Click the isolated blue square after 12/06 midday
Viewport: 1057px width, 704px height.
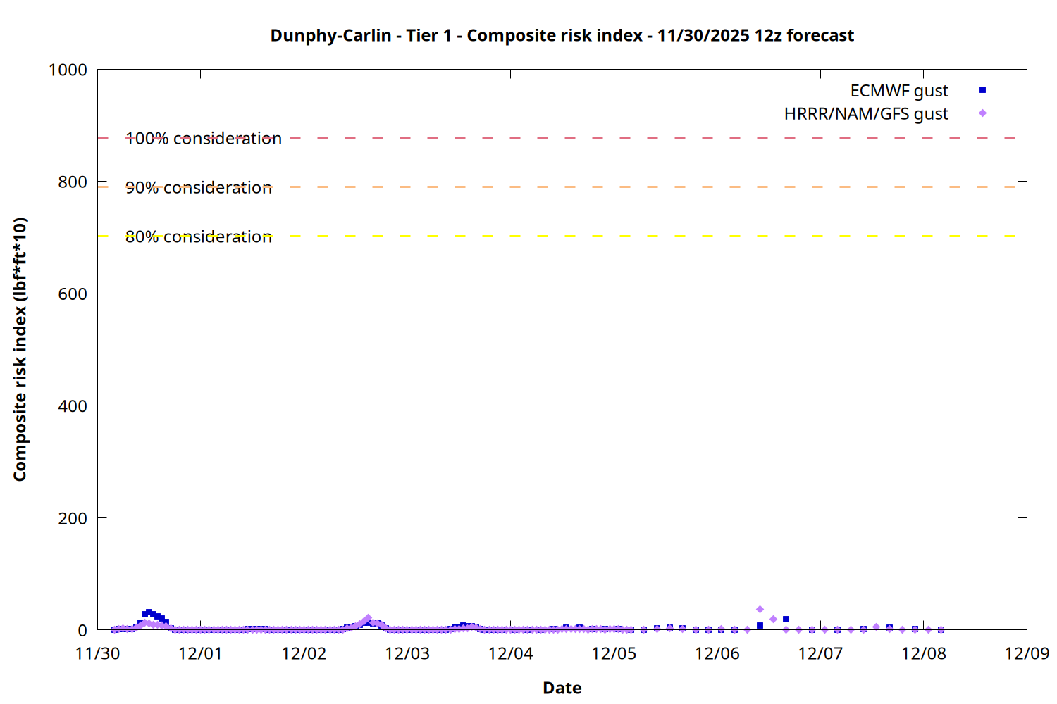pyautogui.click(x=786, y=620)
